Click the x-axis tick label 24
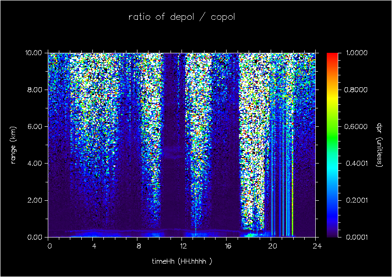 coord(317,246)
